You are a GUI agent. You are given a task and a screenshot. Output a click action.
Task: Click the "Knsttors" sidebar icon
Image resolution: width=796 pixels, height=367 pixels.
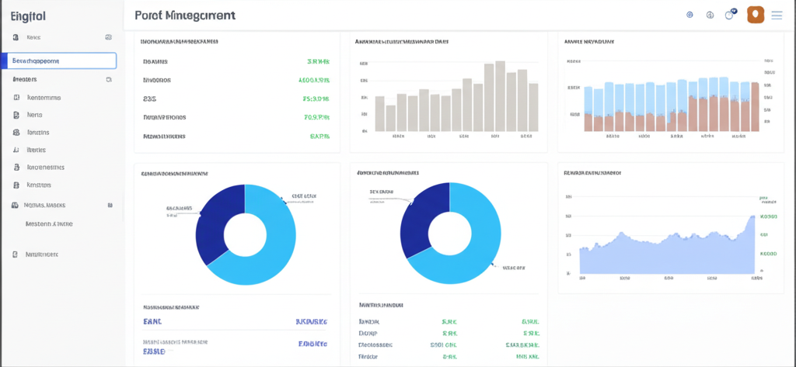pyautogui.click(x=16, y=185)
